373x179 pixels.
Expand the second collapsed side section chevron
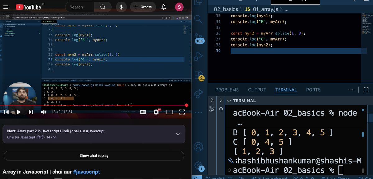pyautogui.click(x=221, y=100)
